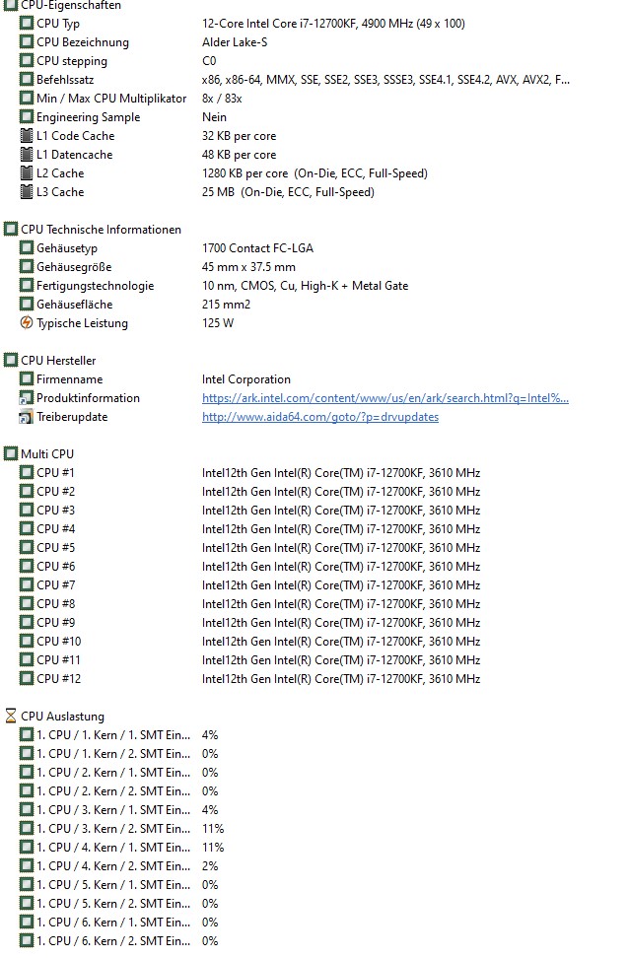
Task: Click the Fertigungstechnologie chip icon
Action: [27, 285]
